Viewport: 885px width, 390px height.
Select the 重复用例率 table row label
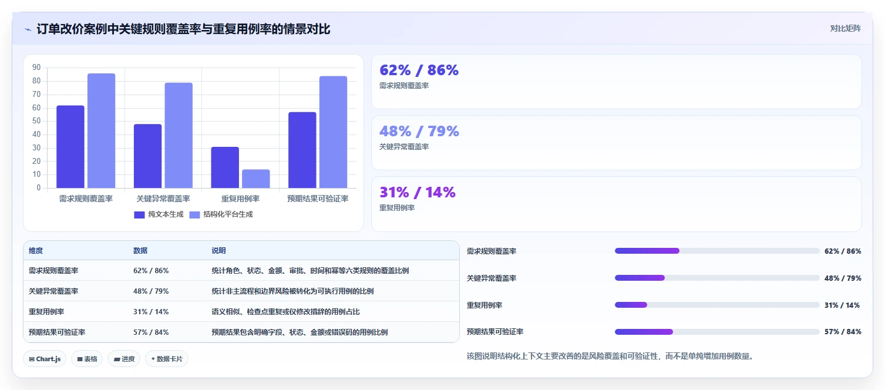click(x=46, y=312)
